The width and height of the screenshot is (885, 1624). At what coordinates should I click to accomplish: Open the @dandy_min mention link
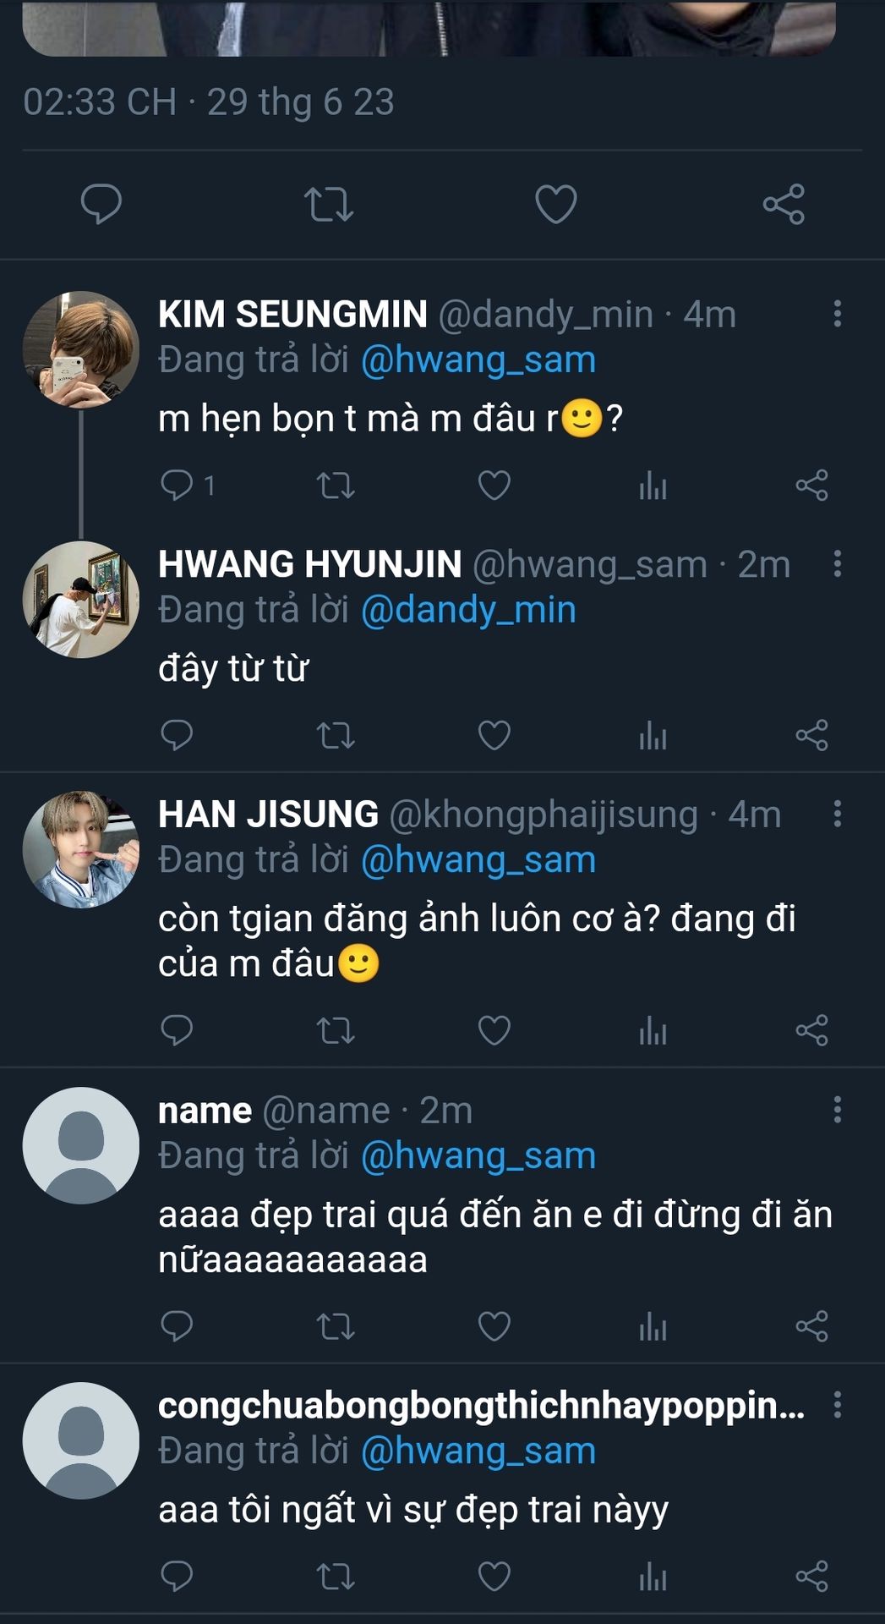pos(468,610)
